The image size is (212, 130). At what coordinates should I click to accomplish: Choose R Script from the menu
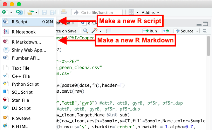pyautogui.click(x=28, y=22)
